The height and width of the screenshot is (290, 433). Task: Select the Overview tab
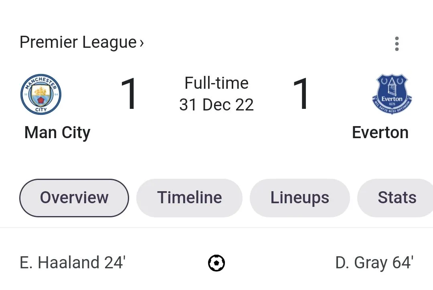pyautogui.click(x=74, y=198)
